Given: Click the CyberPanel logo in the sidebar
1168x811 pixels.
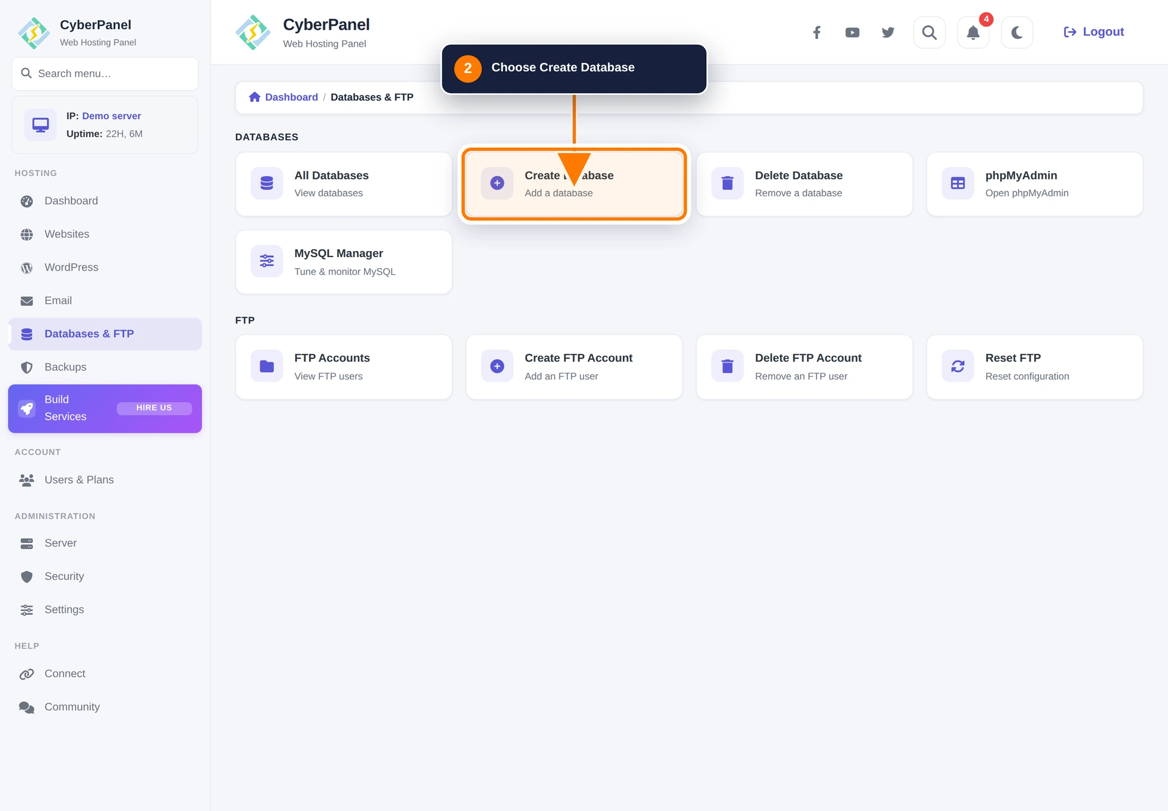Looking at the screenshot, I should [x=34, y=33].
